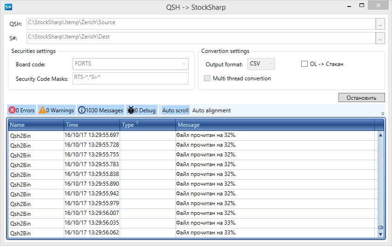
Task: Check the OL -> Стакан checkbox
Action: pyautogui.click(x=304, y=64)
